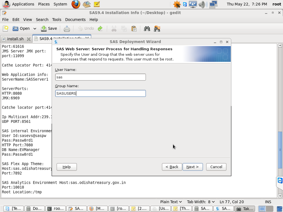Close the install.sh tab

(29, 39)
